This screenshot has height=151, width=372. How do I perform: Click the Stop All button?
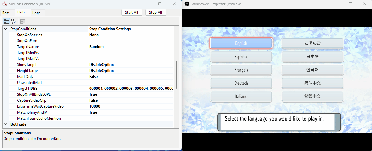pyautogui.click(x=156, y=13)
